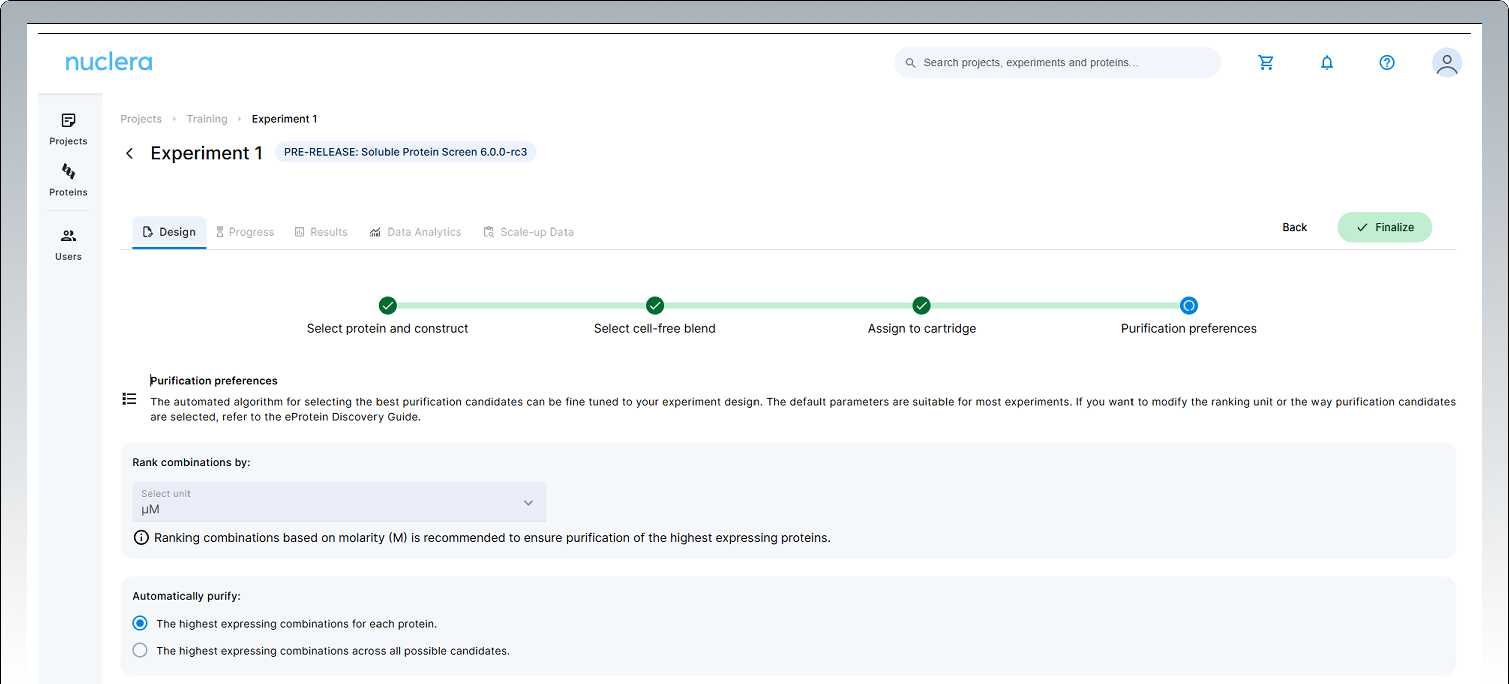Open the help question mark icon

pyautogui.click(x=1387, y=62)
